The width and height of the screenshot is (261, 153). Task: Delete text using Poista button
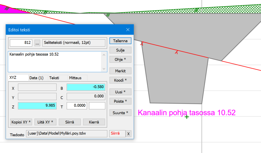tap(120, 101)
